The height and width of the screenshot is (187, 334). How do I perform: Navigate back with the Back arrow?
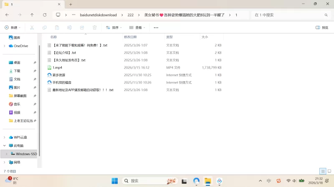tap(7, 15)
